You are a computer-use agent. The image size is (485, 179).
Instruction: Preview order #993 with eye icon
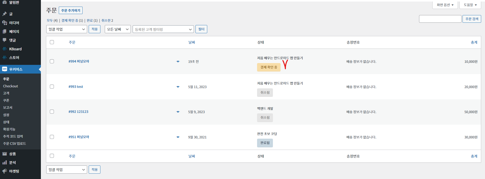[x=178, y=87]
